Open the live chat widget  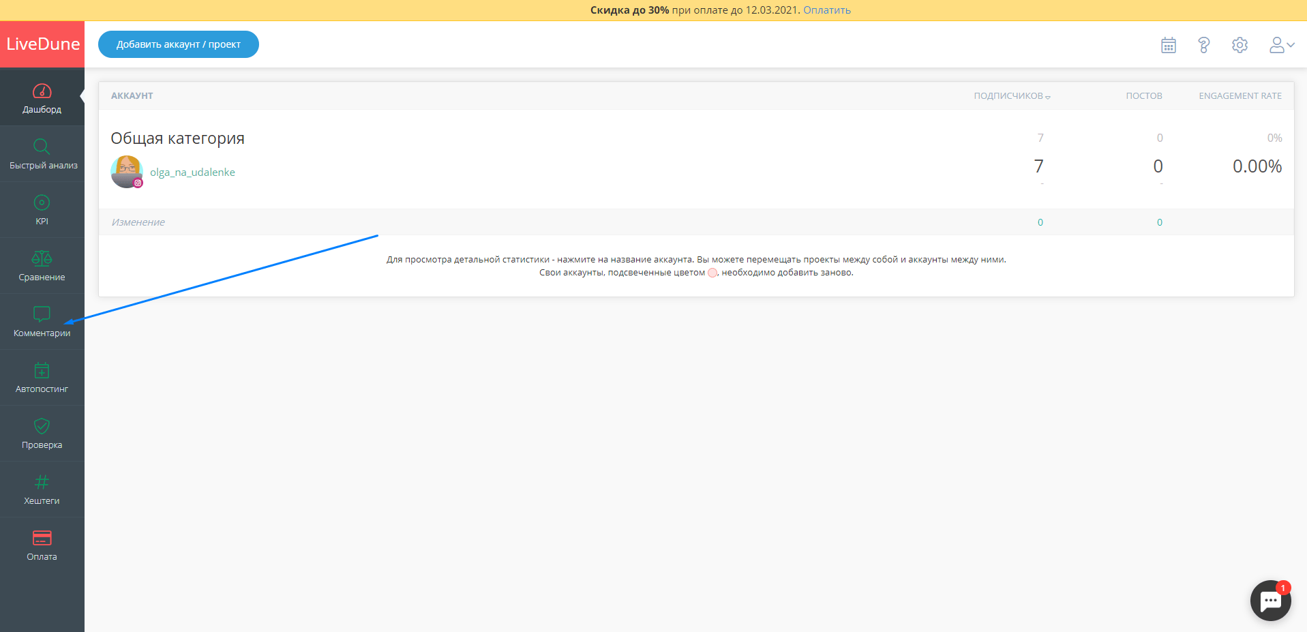point(1270,601)
